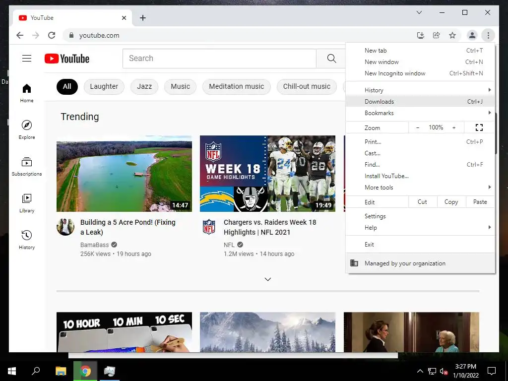
Task: Open the YouTube hamburger guide menu
Action: (x=27, y=59)
